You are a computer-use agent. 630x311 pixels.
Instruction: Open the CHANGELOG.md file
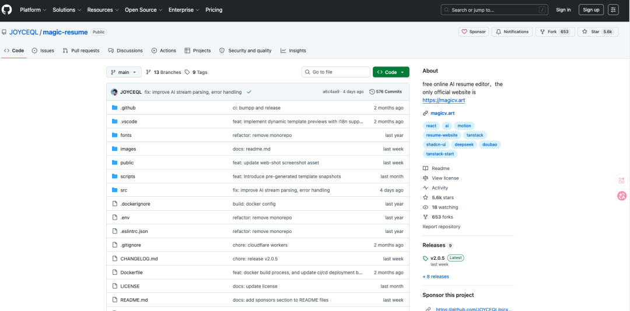point(139,259)
